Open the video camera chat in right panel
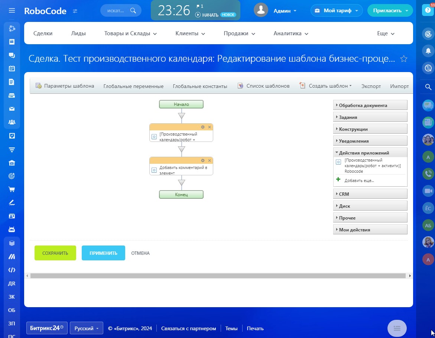 tap(428, 191)
